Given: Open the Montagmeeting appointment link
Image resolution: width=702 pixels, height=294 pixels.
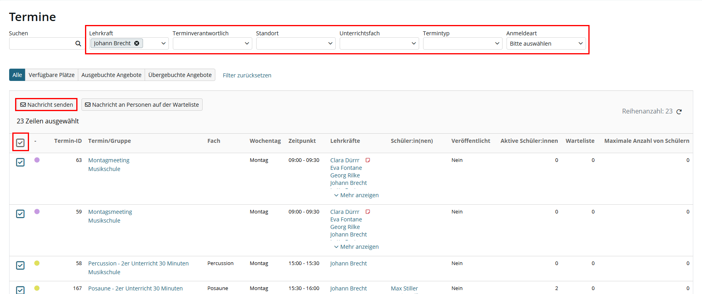Looking at the screenshot, I should coord(109,160).
